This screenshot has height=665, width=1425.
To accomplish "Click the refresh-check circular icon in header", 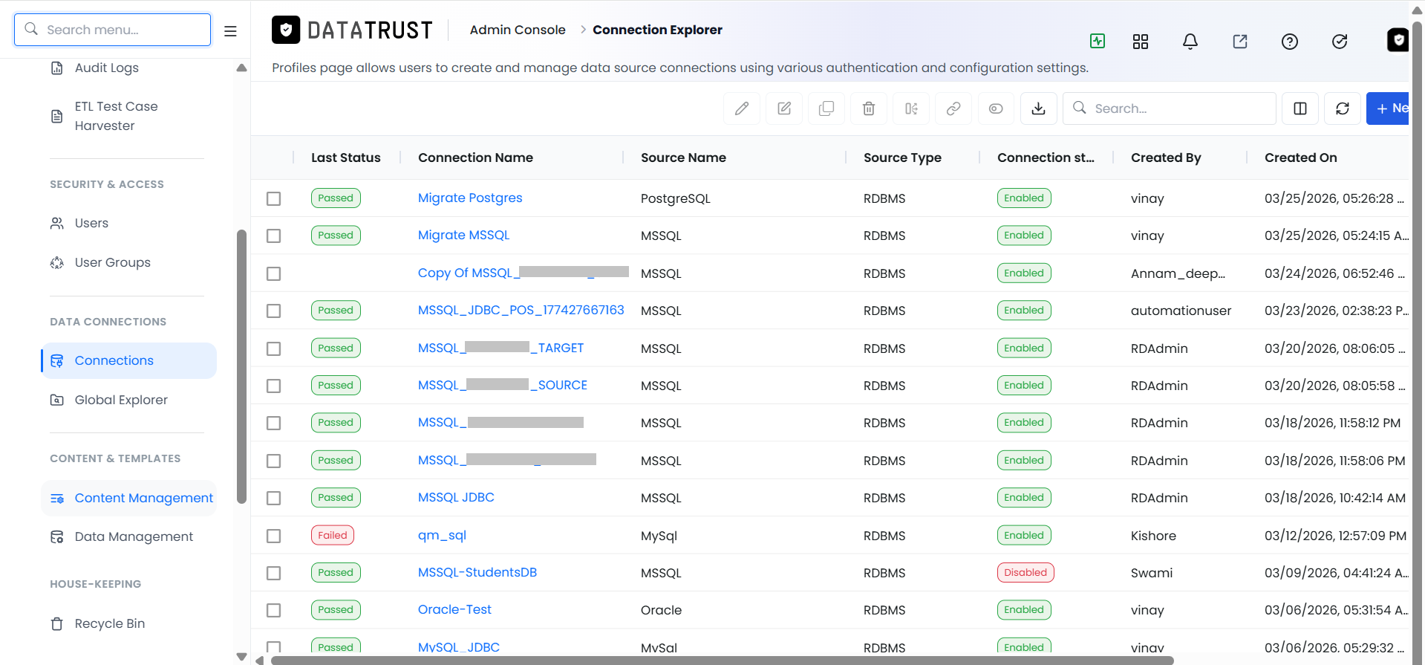I will pyautogui.click(x=1340, y=42).
